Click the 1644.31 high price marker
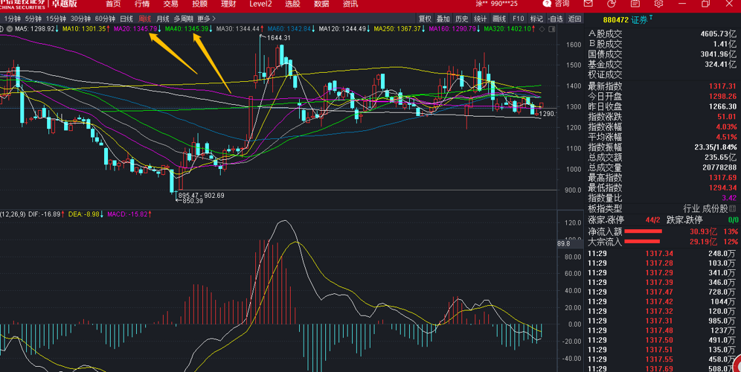The image size is (741, 372). pyautogui.click(x=278, y=38)
